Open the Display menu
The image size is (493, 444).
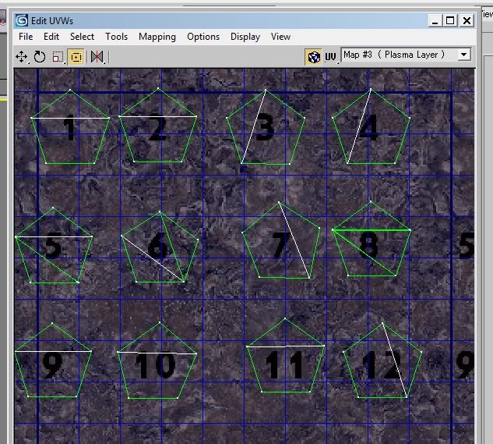[245, 37]
